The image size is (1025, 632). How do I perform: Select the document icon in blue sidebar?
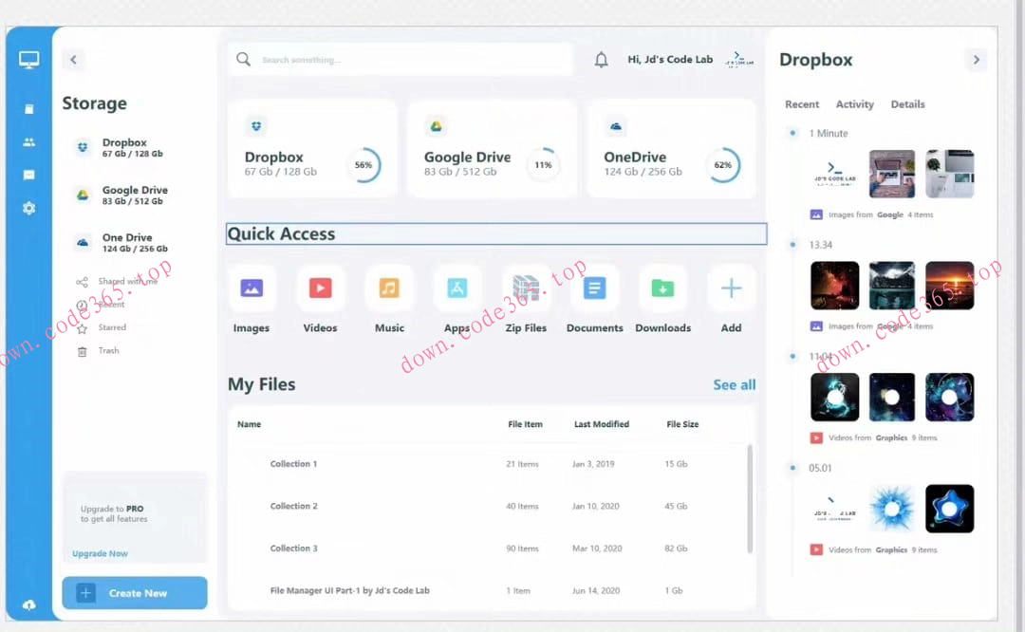28,108
